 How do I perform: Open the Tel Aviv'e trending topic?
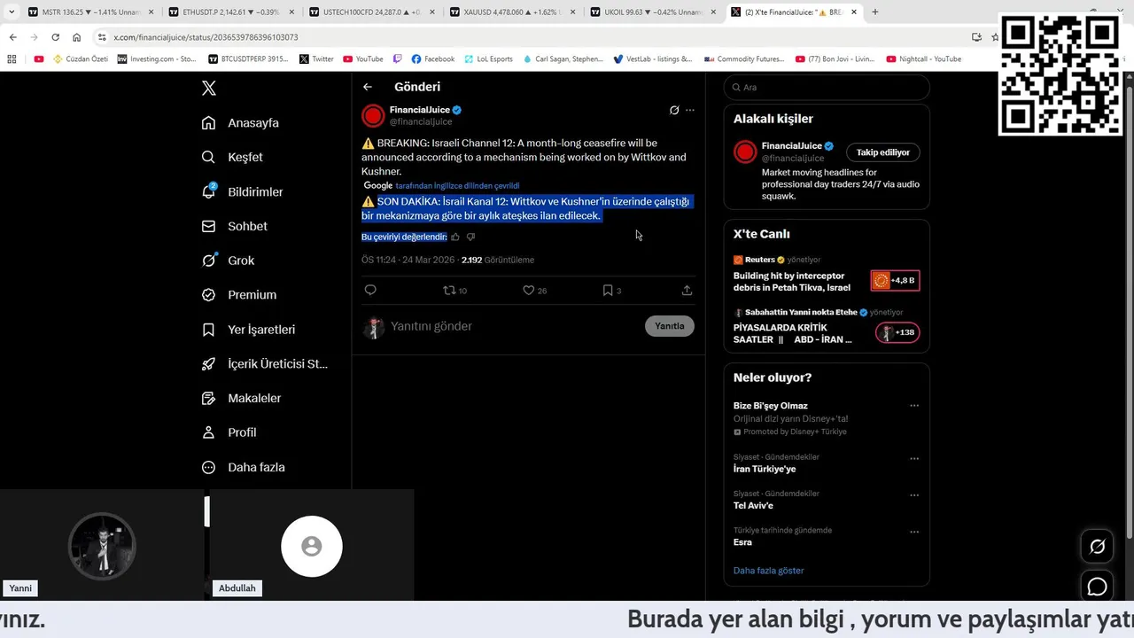click(753, 505)
